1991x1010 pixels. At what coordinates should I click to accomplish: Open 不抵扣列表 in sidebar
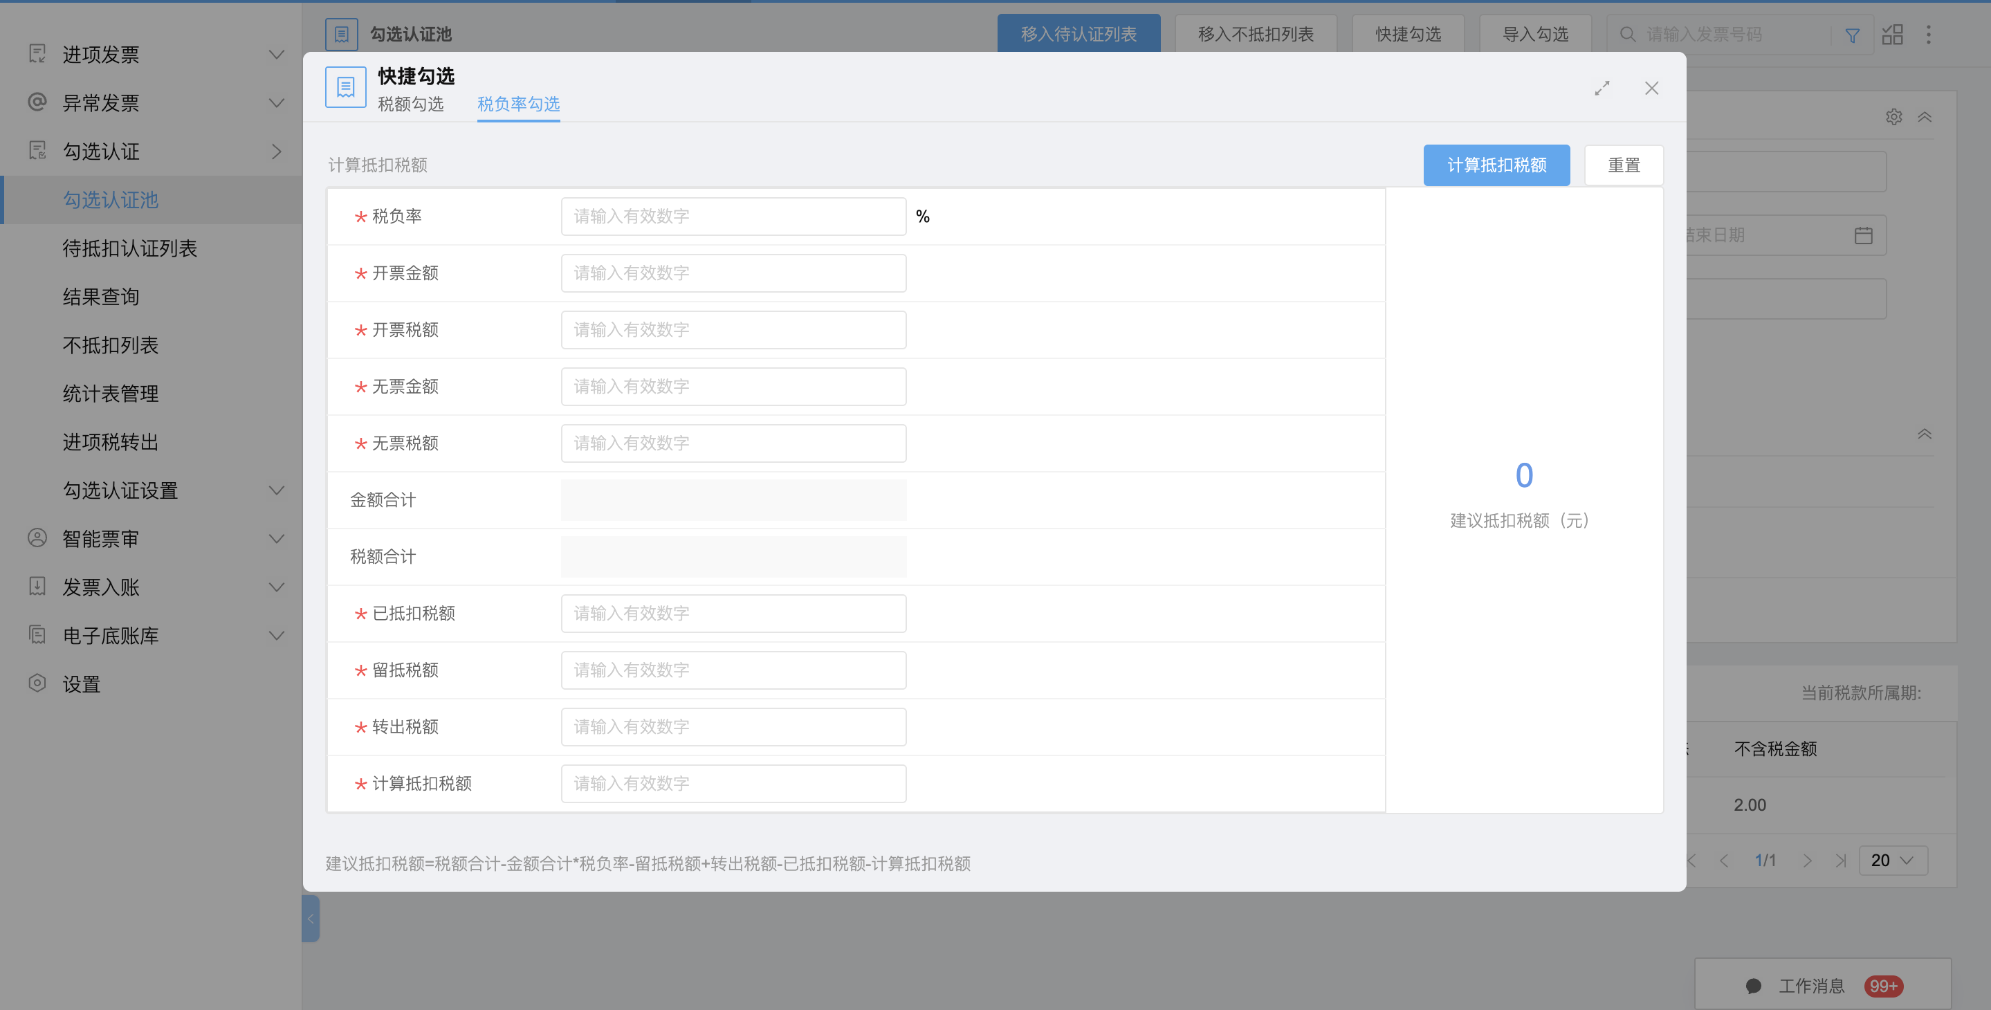(x=110, y=345)
